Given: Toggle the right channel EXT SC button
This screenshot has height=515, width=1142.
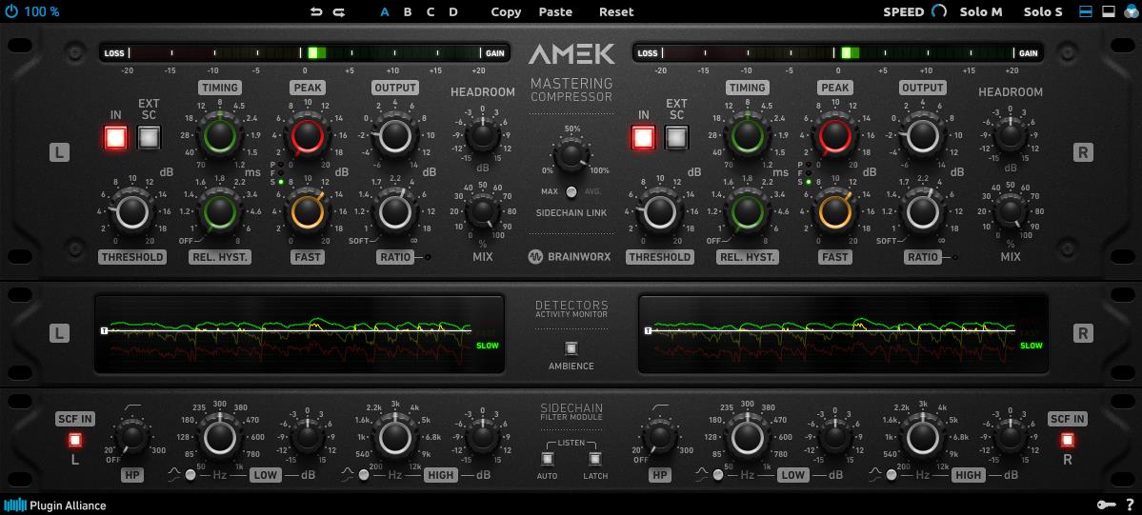Looking at the screenshot, I should (x=676, y=137).
